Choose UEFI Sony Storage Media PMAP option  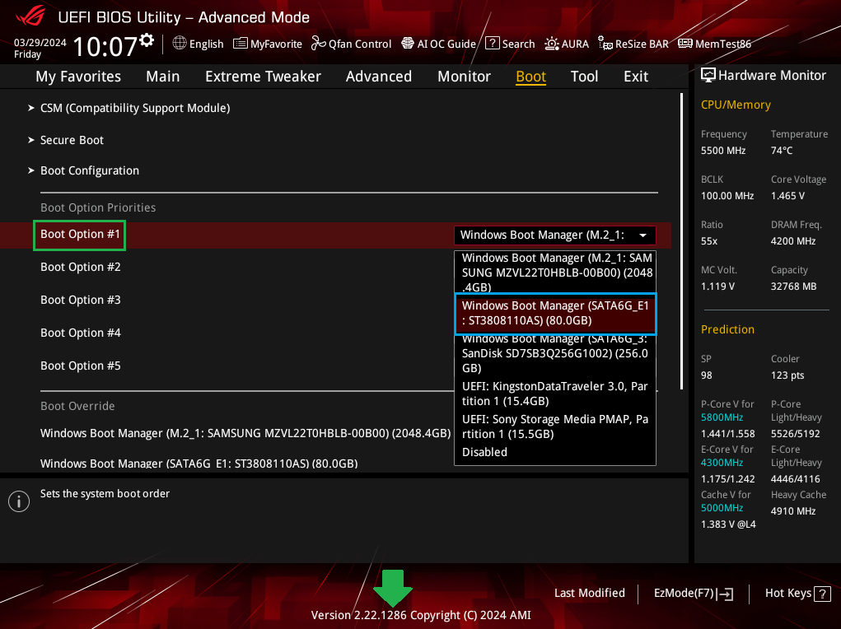pos(555,426)
